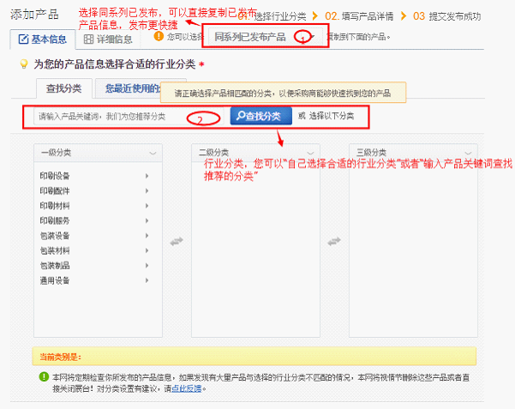Focus the product keyword input field
The width and height of the screenshot is (515, 409).
point(127,116)
